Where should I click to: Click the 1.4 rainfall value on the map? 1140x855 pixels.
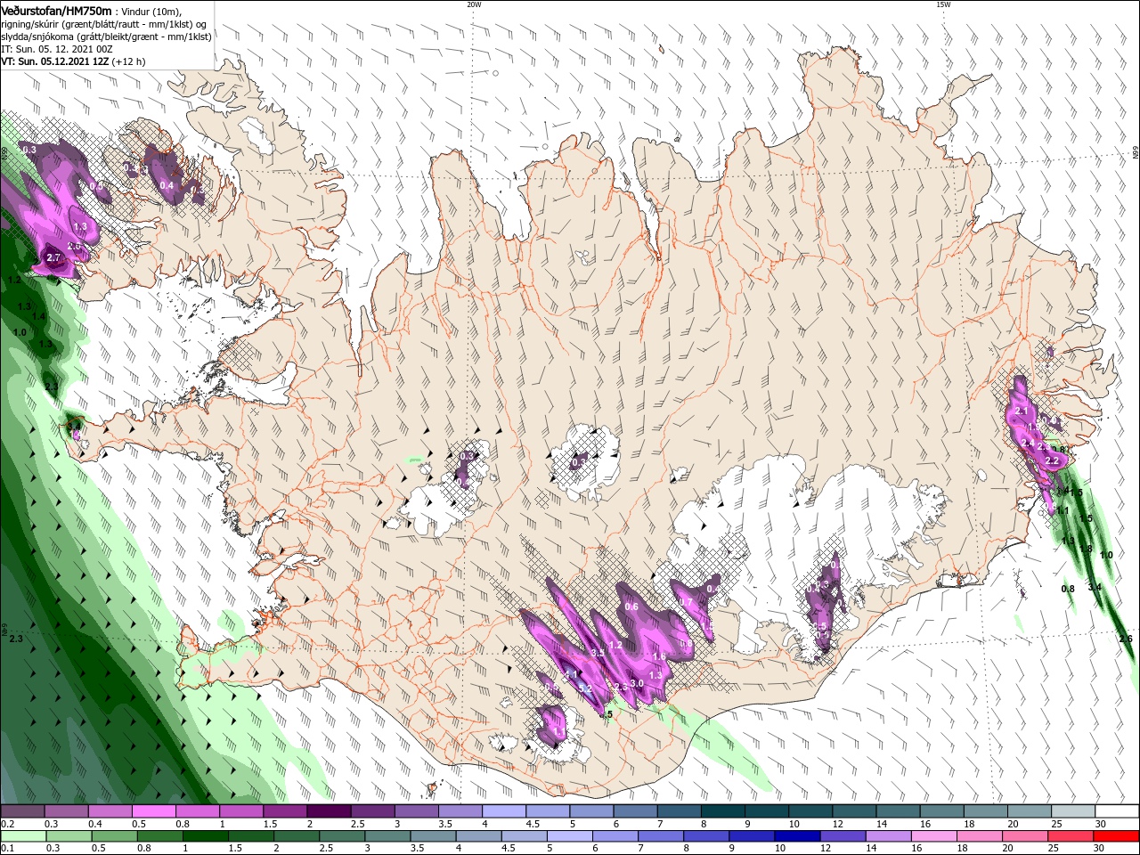[38, 316]
